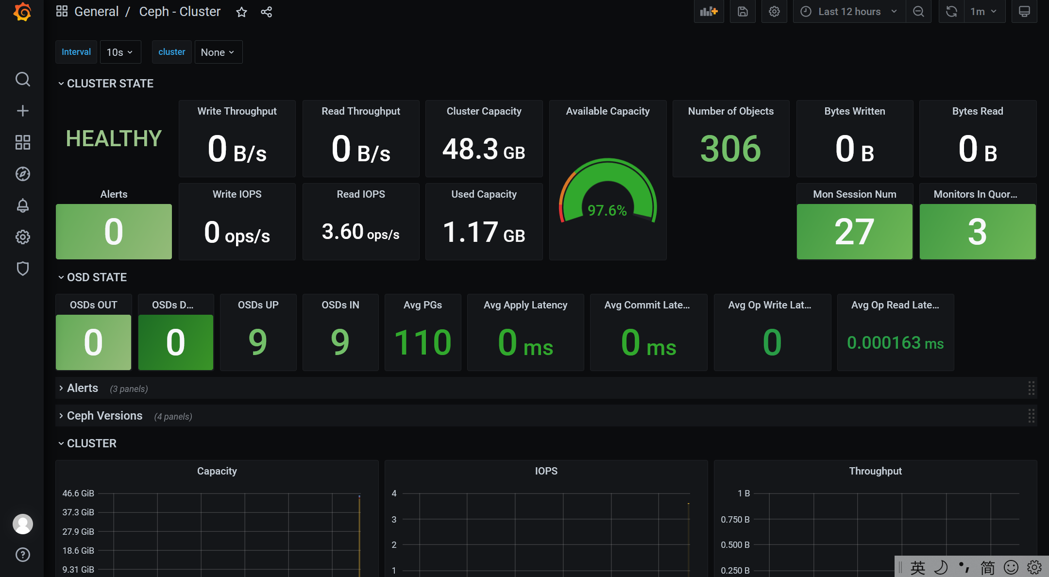The width and height of the screenshot is (1049, 577).
Task: Open the Explore compass icon
Action: (x=22, y=174)
